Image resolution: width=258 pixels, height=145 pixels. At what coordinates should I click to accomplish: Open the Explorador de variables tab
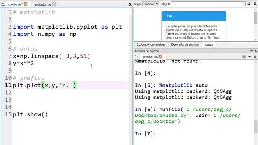[x=151, y=44]
